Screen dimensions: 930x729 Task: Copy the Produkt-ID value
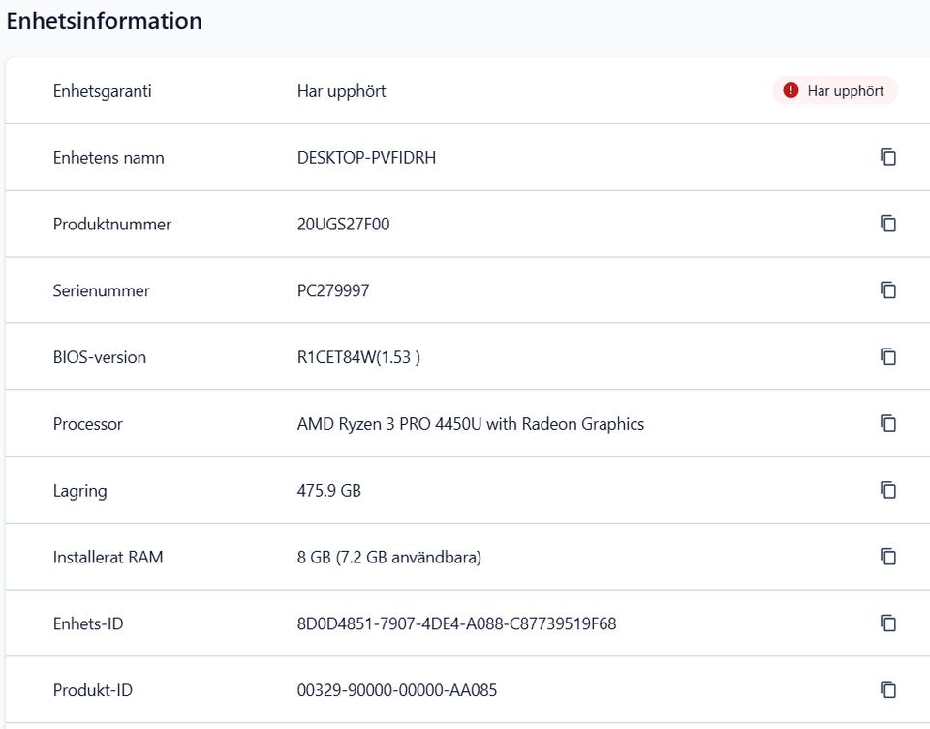[x=887, y=689]
